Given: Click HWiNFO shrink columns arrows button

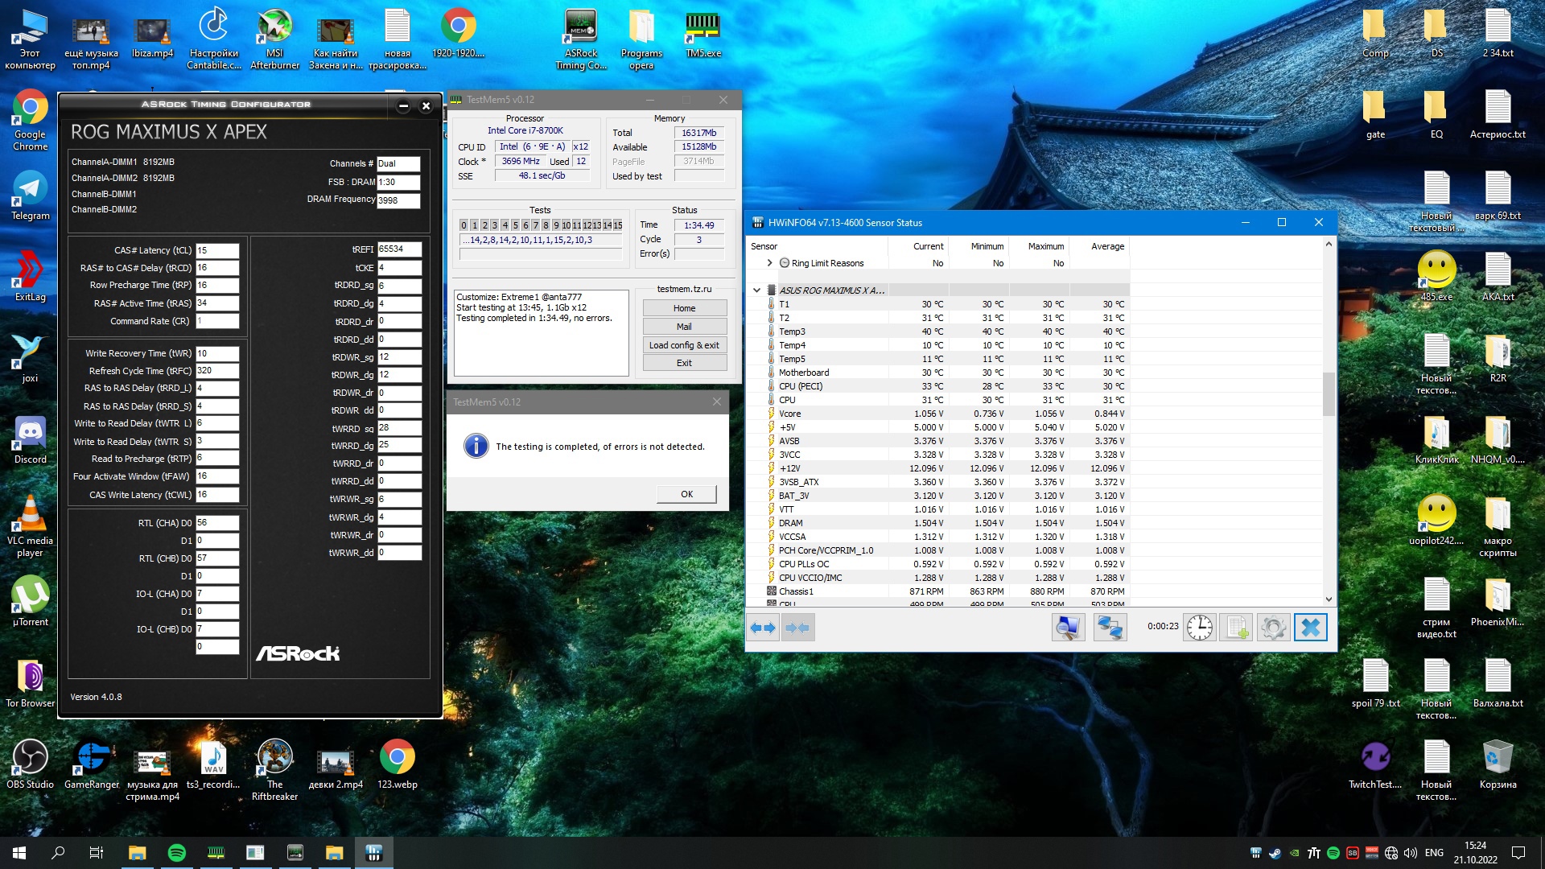Looking at the screenshot, I should 797,628.
